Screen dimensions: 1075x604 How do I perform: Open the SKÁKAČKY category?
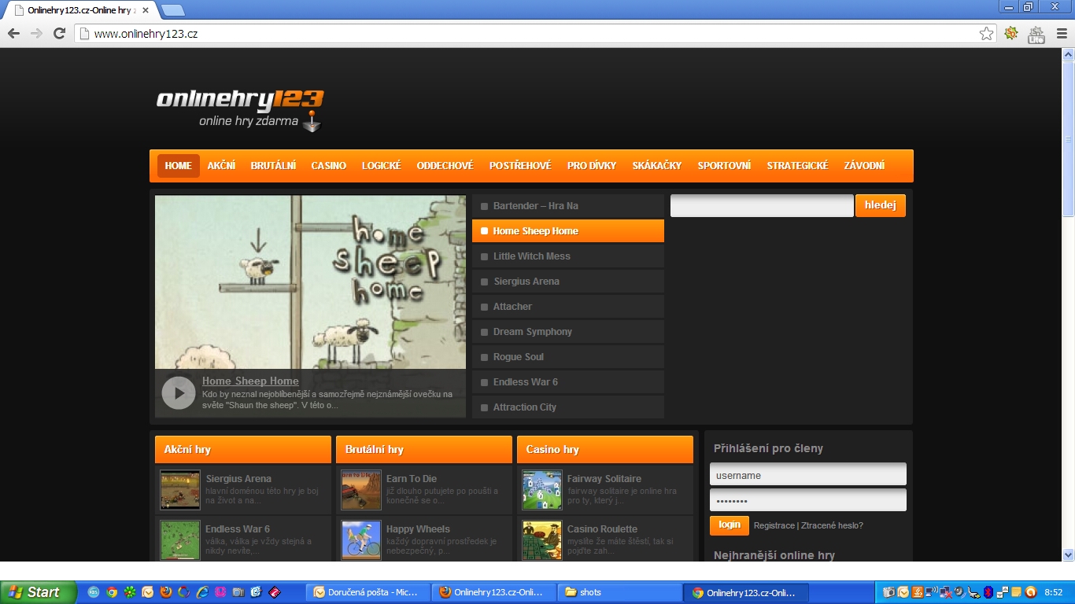tap(657, 166)
